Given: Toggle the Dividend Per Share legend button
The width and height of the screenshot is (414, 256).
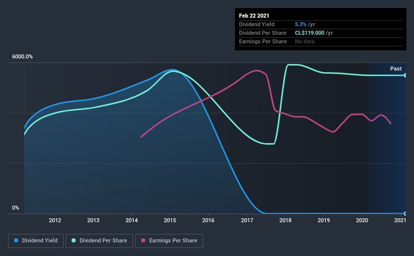Looking at the screenshot, I should pos(99,241).
